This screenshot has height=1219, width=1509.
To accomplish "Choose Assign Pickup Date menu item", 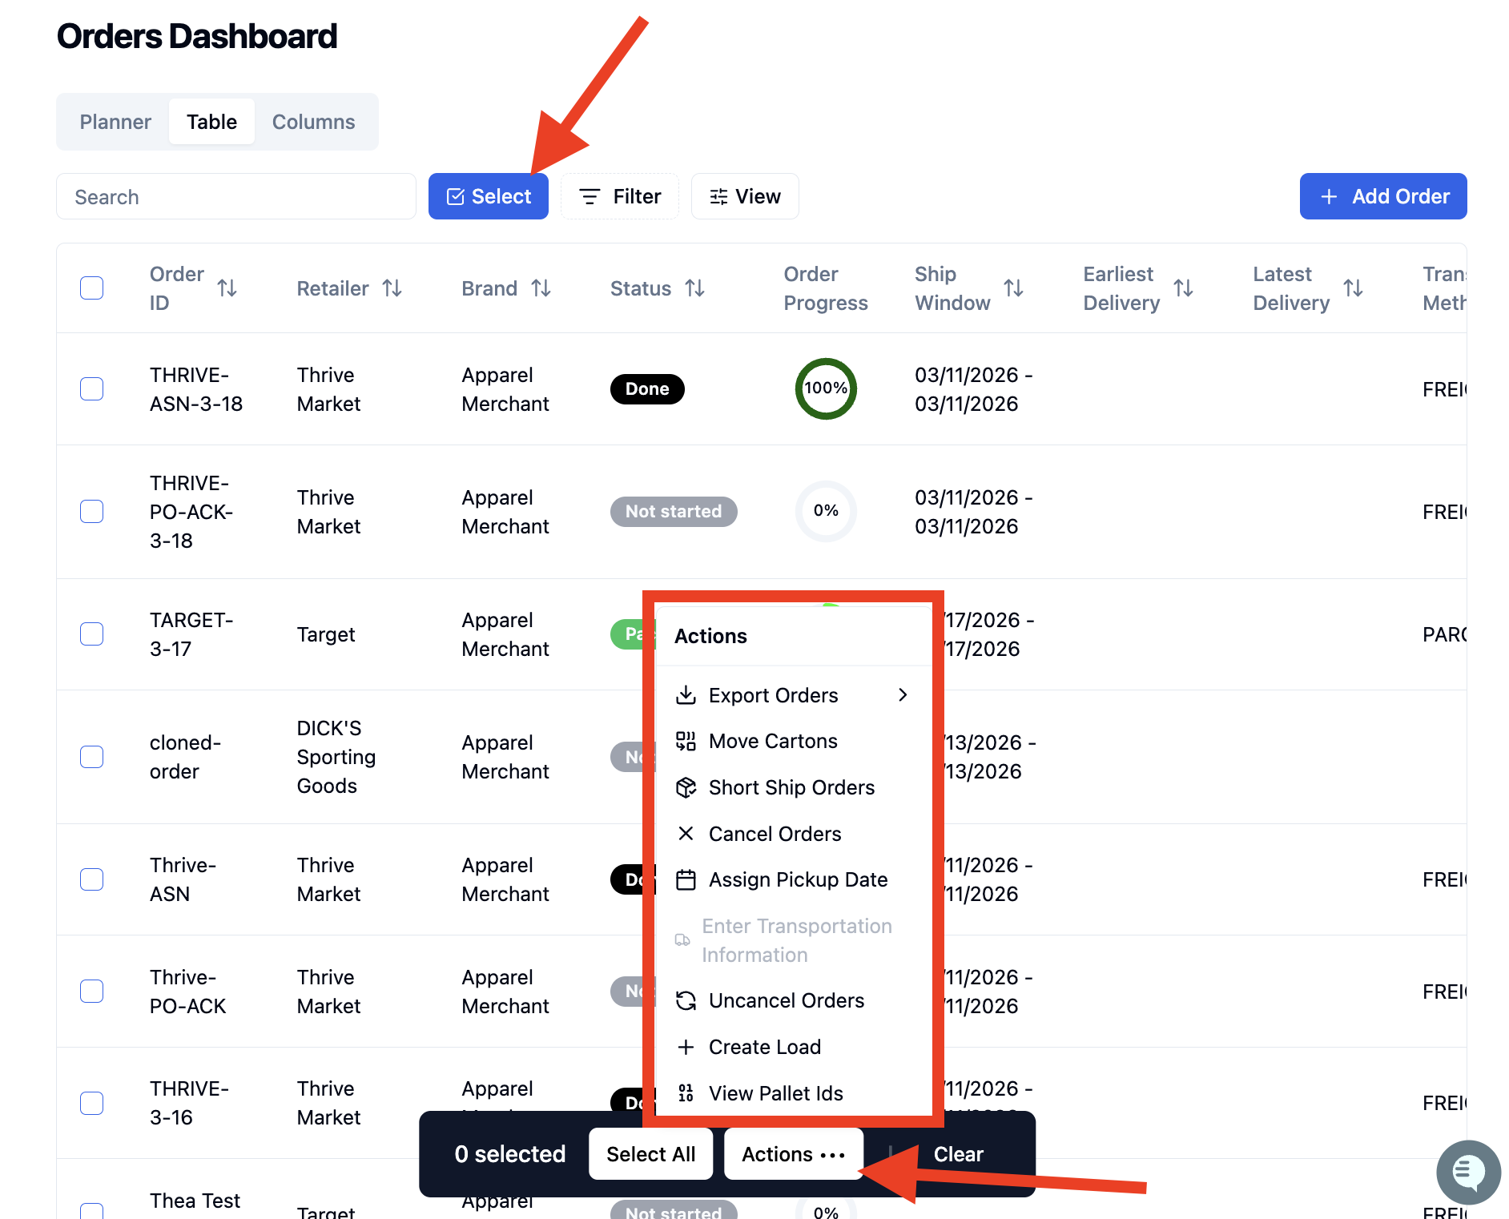I will [x=793, y=879].
